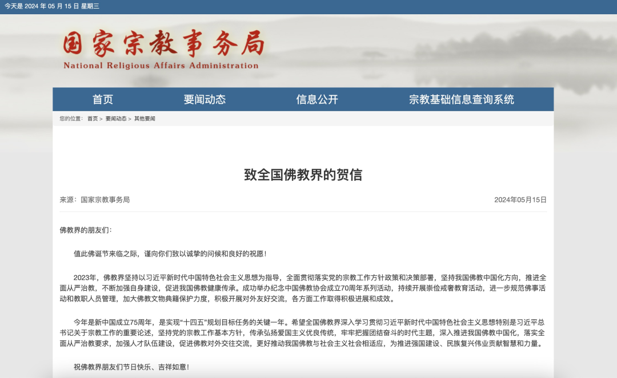Click the 国家宗教事务局 calligraphy logo

click(x=163, y=44)
